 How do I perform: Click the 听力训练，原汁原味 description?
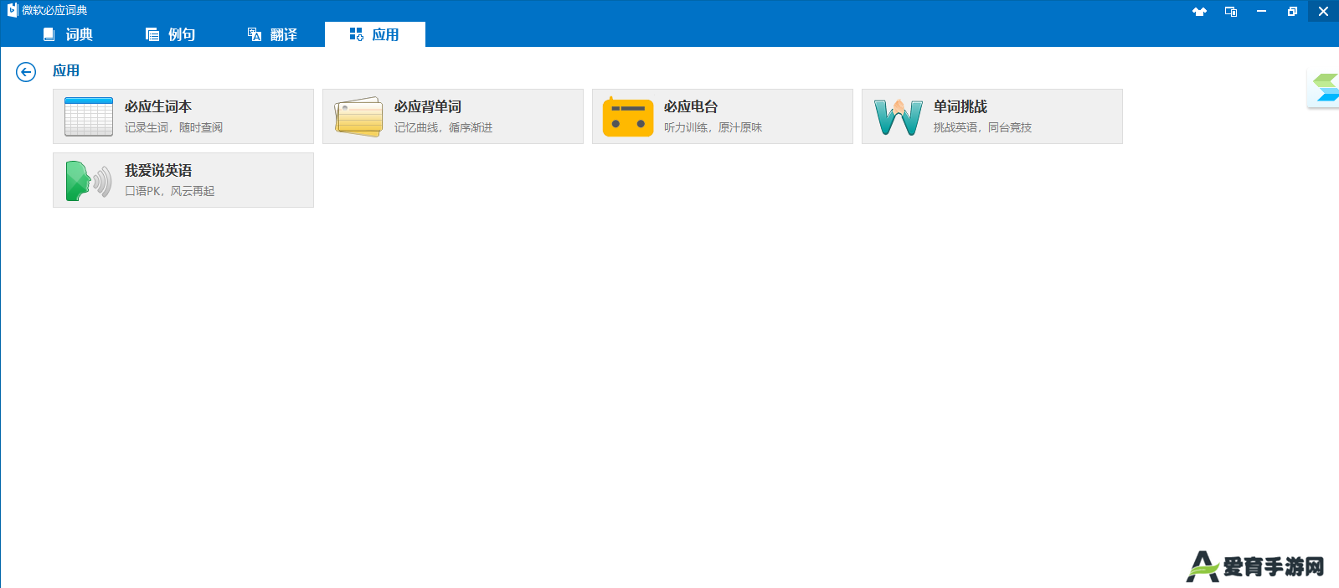click(x=713, y=127)
